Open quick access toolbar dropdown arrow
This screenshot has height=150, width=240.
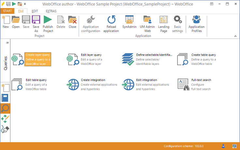[25, 4]
